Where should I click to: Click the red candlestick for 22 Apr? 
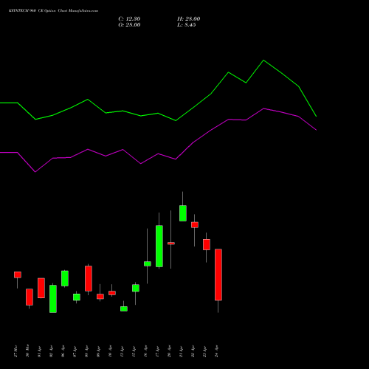195,225
